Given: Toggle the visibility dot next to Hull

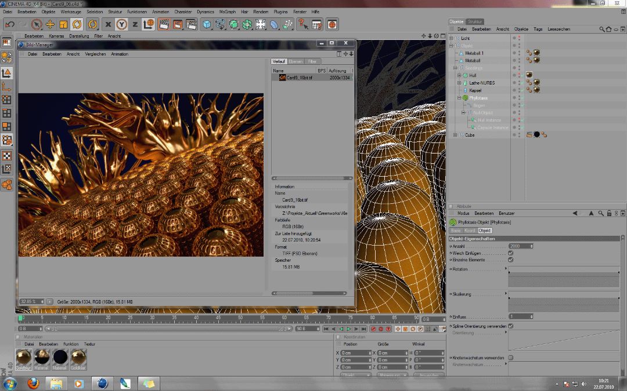Looking at the screenshot, I should tap(514, 75).
